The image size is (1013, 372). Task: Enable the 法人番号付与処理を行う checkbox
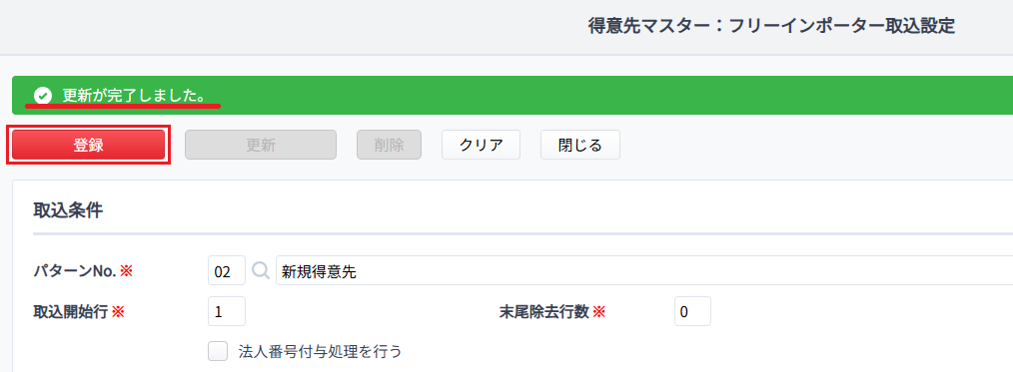(x=218, y=351)
